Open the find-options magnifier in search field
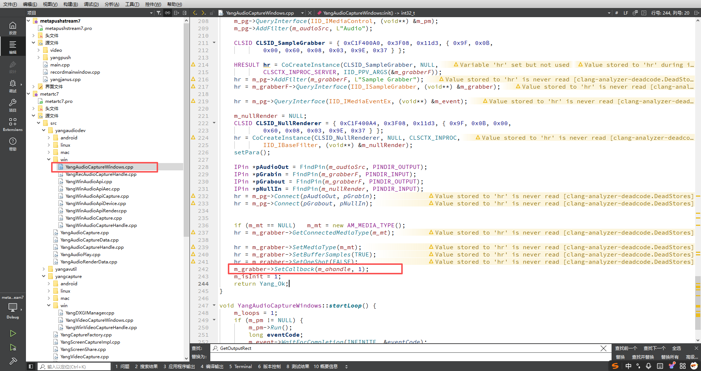The height and width of the screenshot is (371, 701). pyautogui.click(x=215, y=348)
